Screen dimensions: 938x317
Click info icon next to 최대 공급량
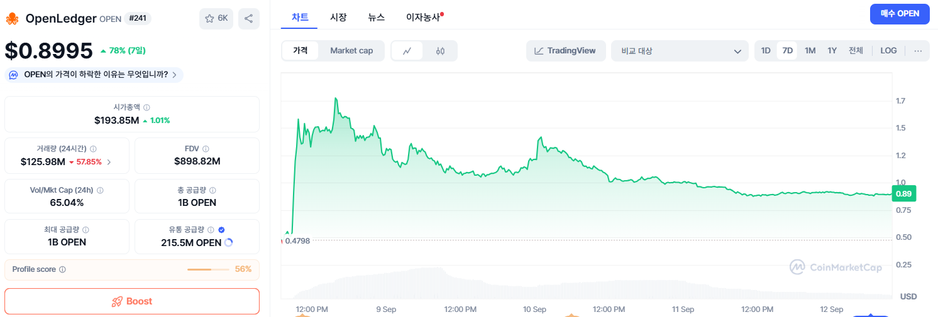click(x=86, y=230)
